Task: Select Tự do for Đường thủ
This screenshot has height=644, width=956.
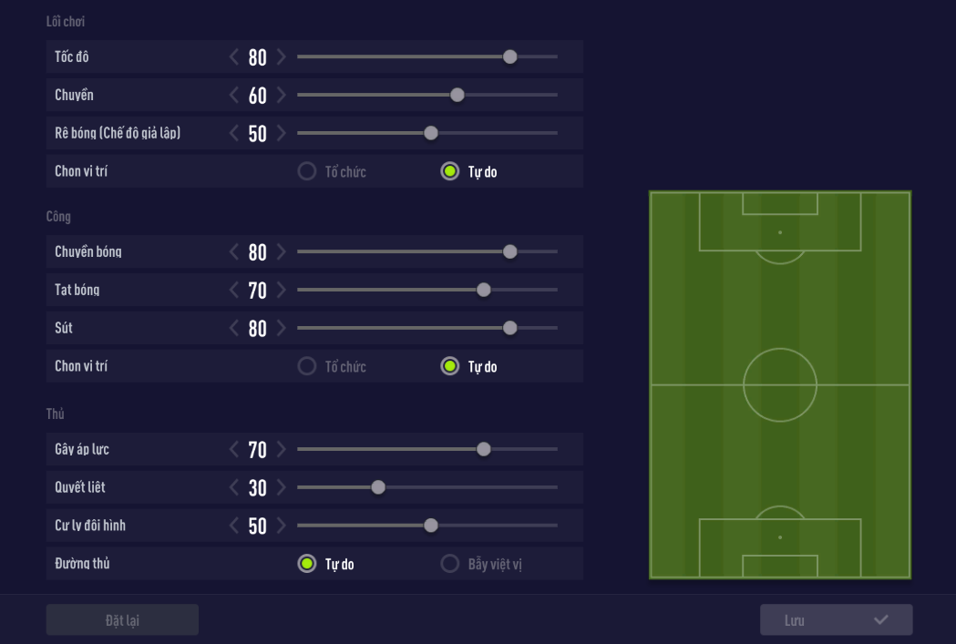Action: 307,564
